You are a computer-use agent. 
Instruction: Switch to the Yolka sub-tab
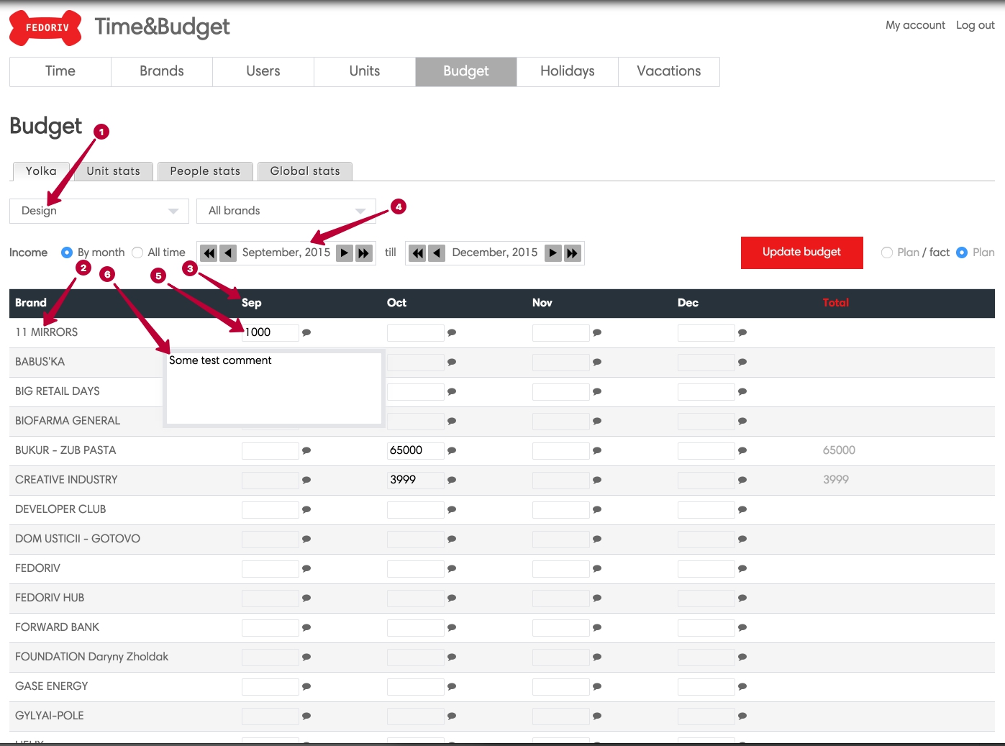[x=41, y=171]
